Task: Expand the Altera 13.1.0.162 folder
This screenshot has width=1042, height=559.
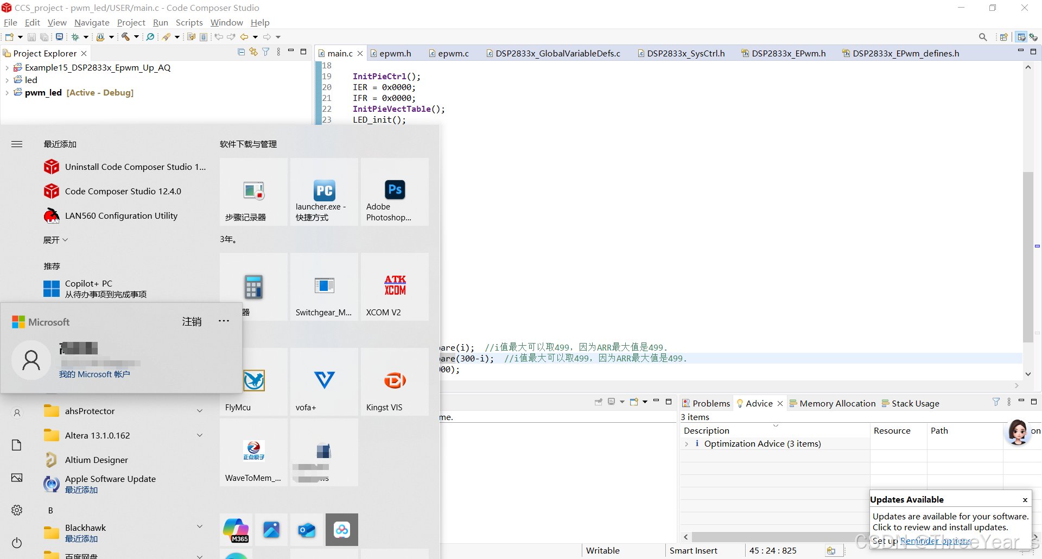Action: pos(200,435)
